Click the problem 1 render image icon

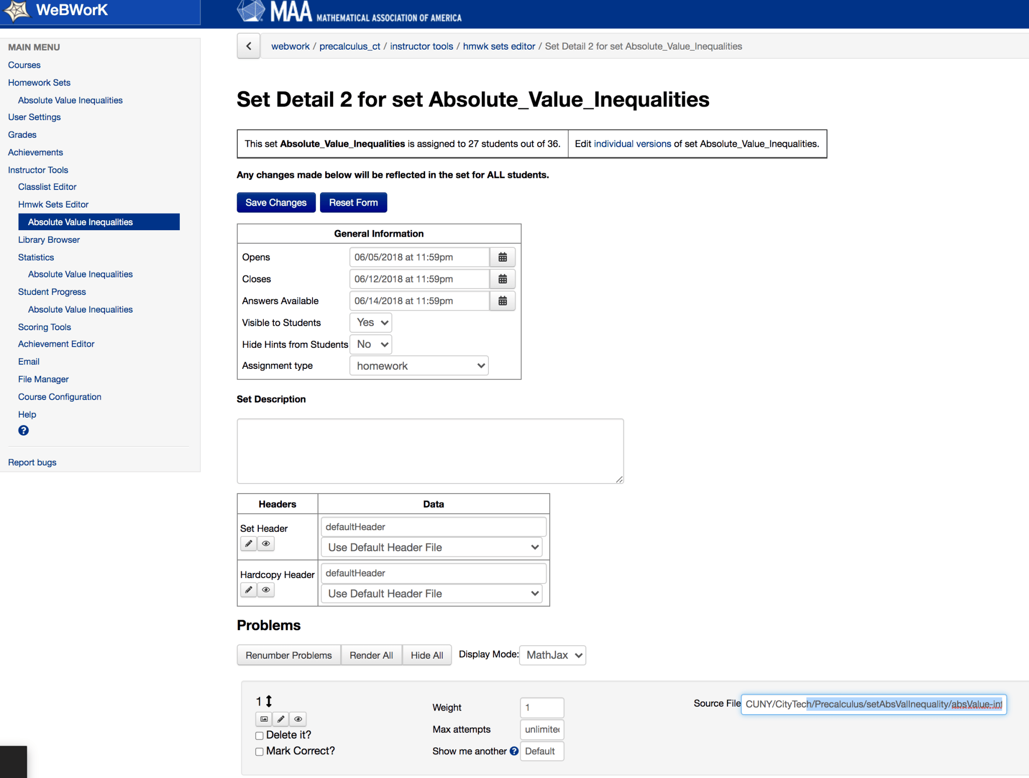click(x=264, y=719)
